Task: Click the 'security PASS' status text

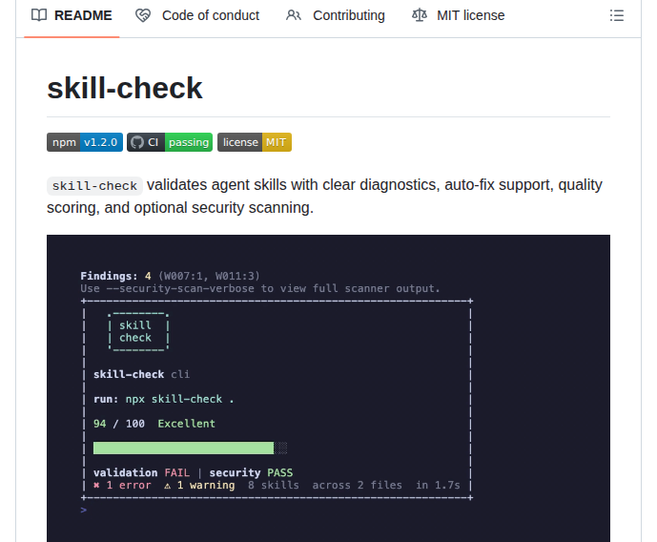Action: [x=251, y=473]
